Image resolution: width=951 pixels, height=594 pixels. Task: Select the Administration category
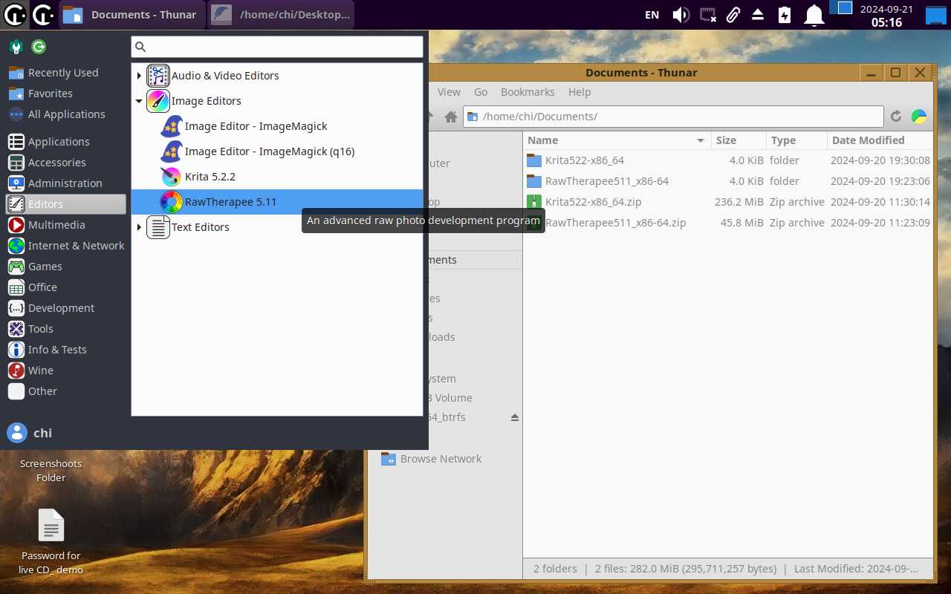pyautogui.click(x=65, y=183)
